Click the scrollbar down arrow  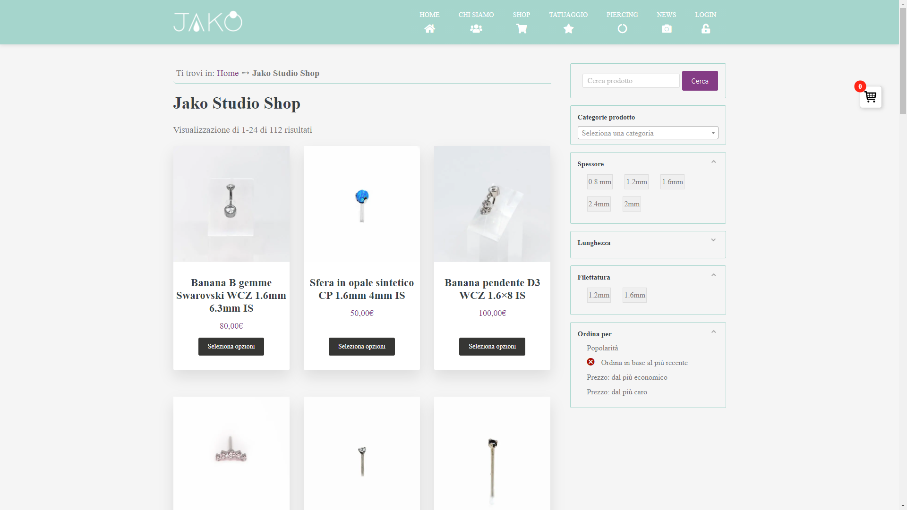[903, 506]
